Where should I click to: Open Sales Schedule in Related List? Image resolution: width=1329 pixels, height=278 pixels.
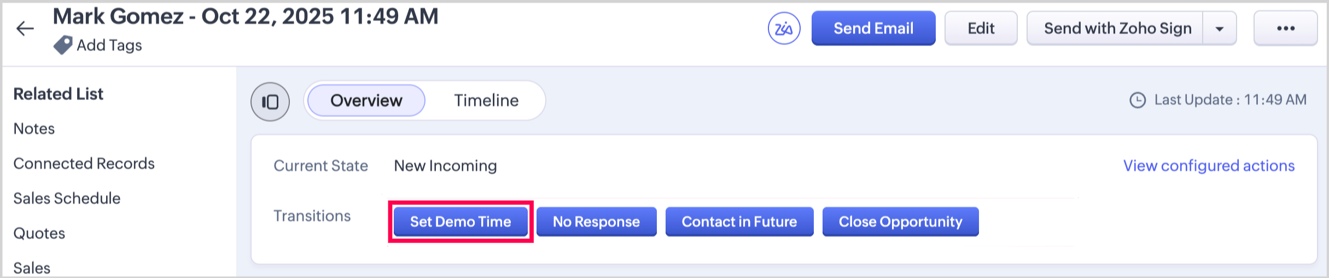[67, 198]
